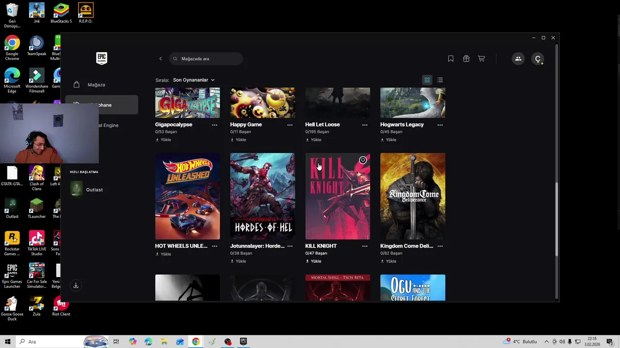This screenshot has height=348, width=620.
Task: Open Clash of Clans desktop icon
Action: click(x=36, y=178)
